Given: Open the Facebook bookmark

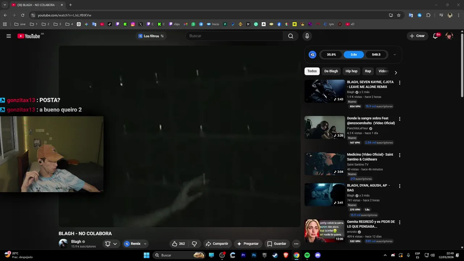Looking at the screenshot, I should click(279, 24).
